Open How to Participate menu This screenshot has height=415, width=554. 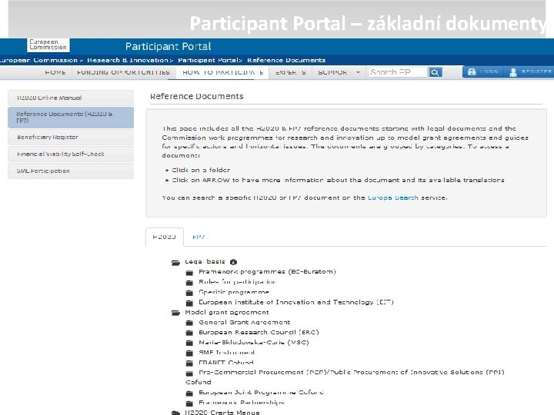(x=222, y=72)
